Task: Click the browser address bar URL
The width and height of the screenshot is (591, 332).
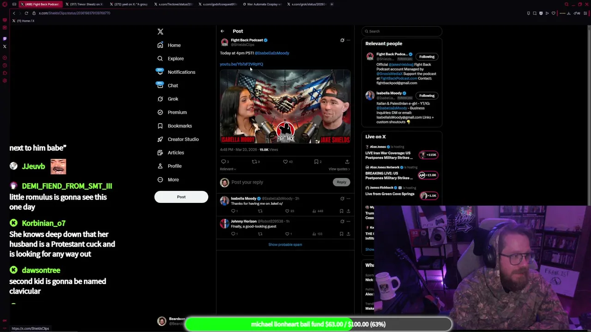Action: point(74,13)
